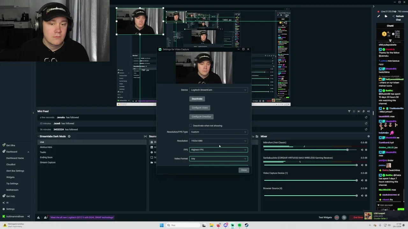Select the Aloitus Intro scene
This screenshot has width=408, height=229.
[92, 147]
